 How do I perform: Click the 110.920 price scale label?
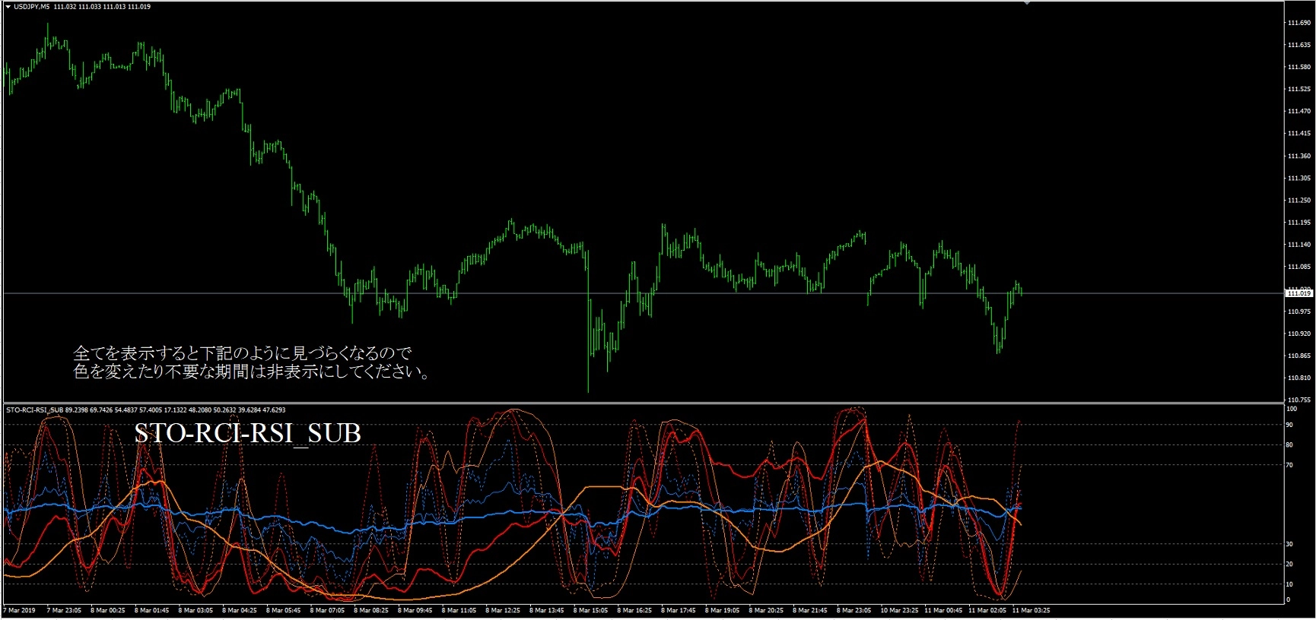click(x=1299, y=334)
